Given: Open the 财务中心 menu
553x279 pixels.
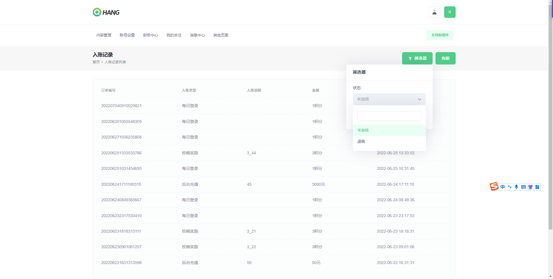Looking at the screenshot, I should click(x=150, y=35).
